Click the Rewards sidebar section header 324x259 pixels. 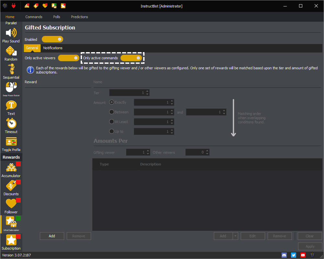pyautogui.click(x=11, y=157)
